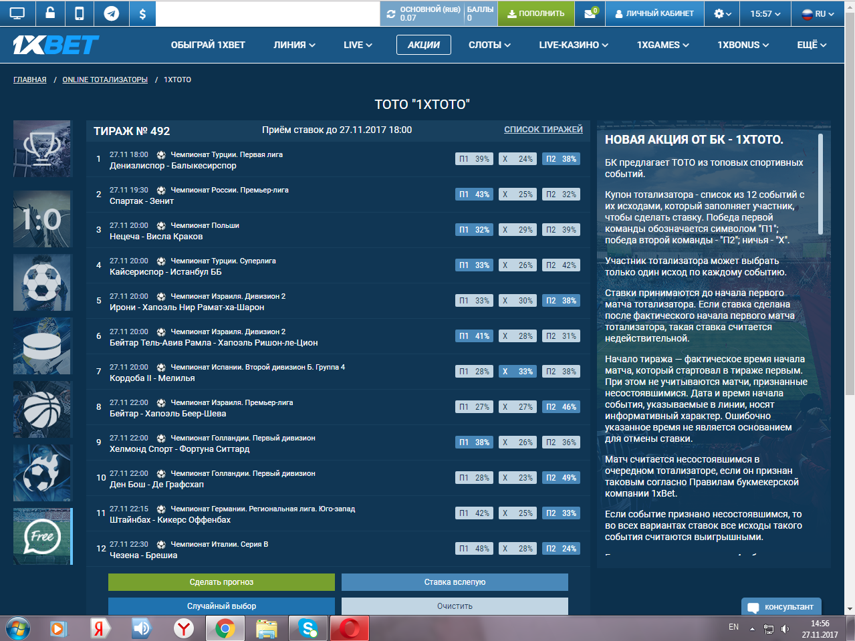Select the football toto sidebar icon

pyautogui.click(x=42, y=282)
